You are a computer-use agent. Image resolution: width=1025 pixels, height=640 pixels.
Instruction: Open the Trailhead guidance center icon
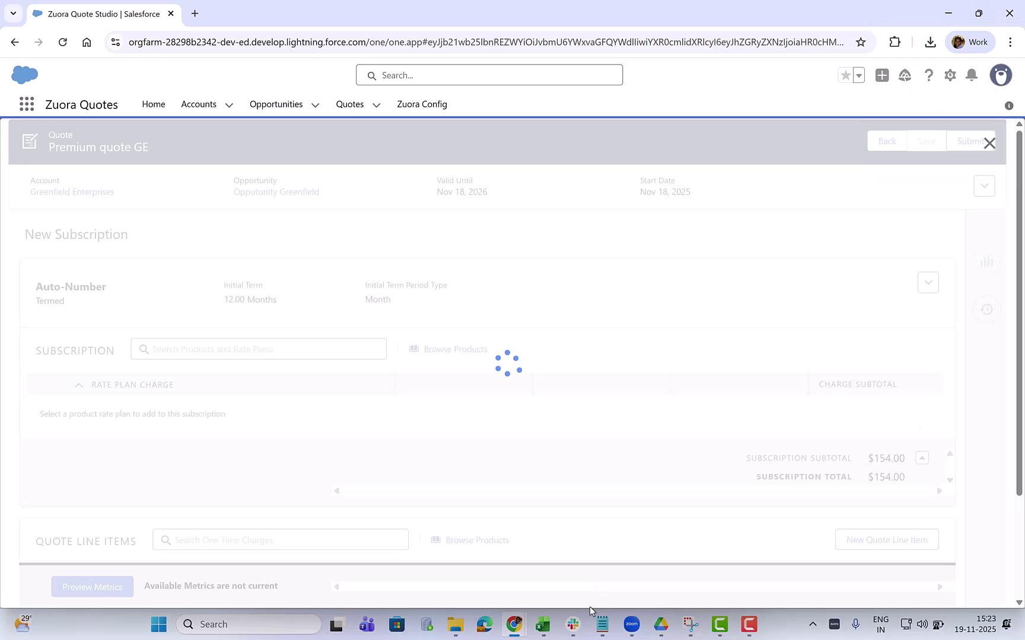pyautogui.click(x=905, y=75)
